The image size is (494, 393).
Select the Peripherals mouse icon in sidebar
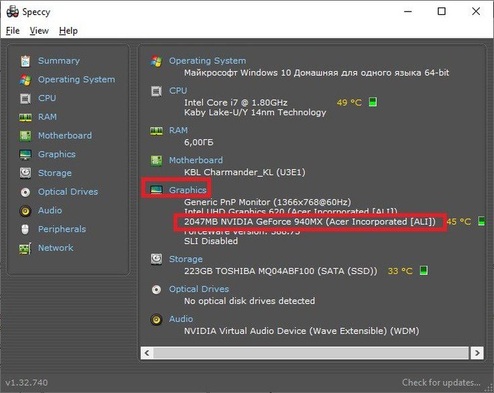(x=26, y=230)
